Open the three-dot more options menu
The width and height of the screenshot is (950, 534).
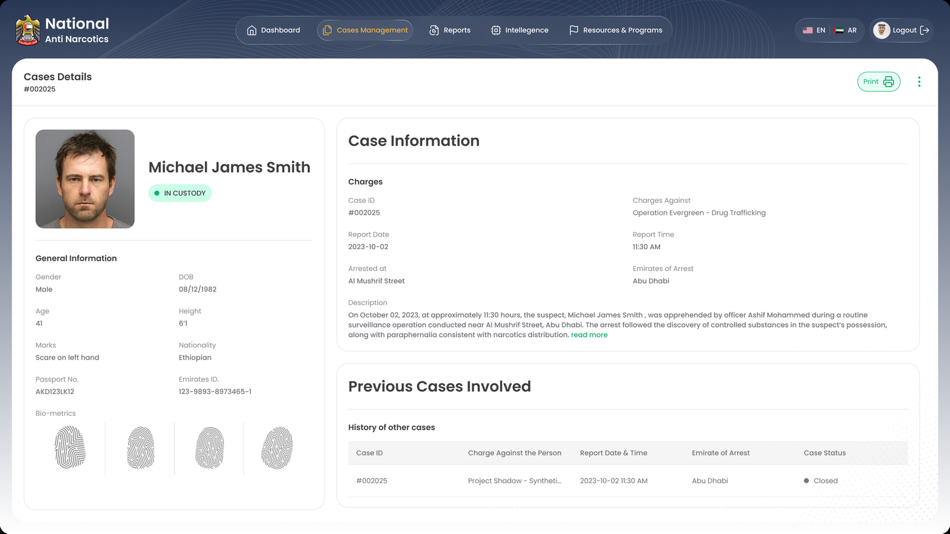tap(919, 82)
